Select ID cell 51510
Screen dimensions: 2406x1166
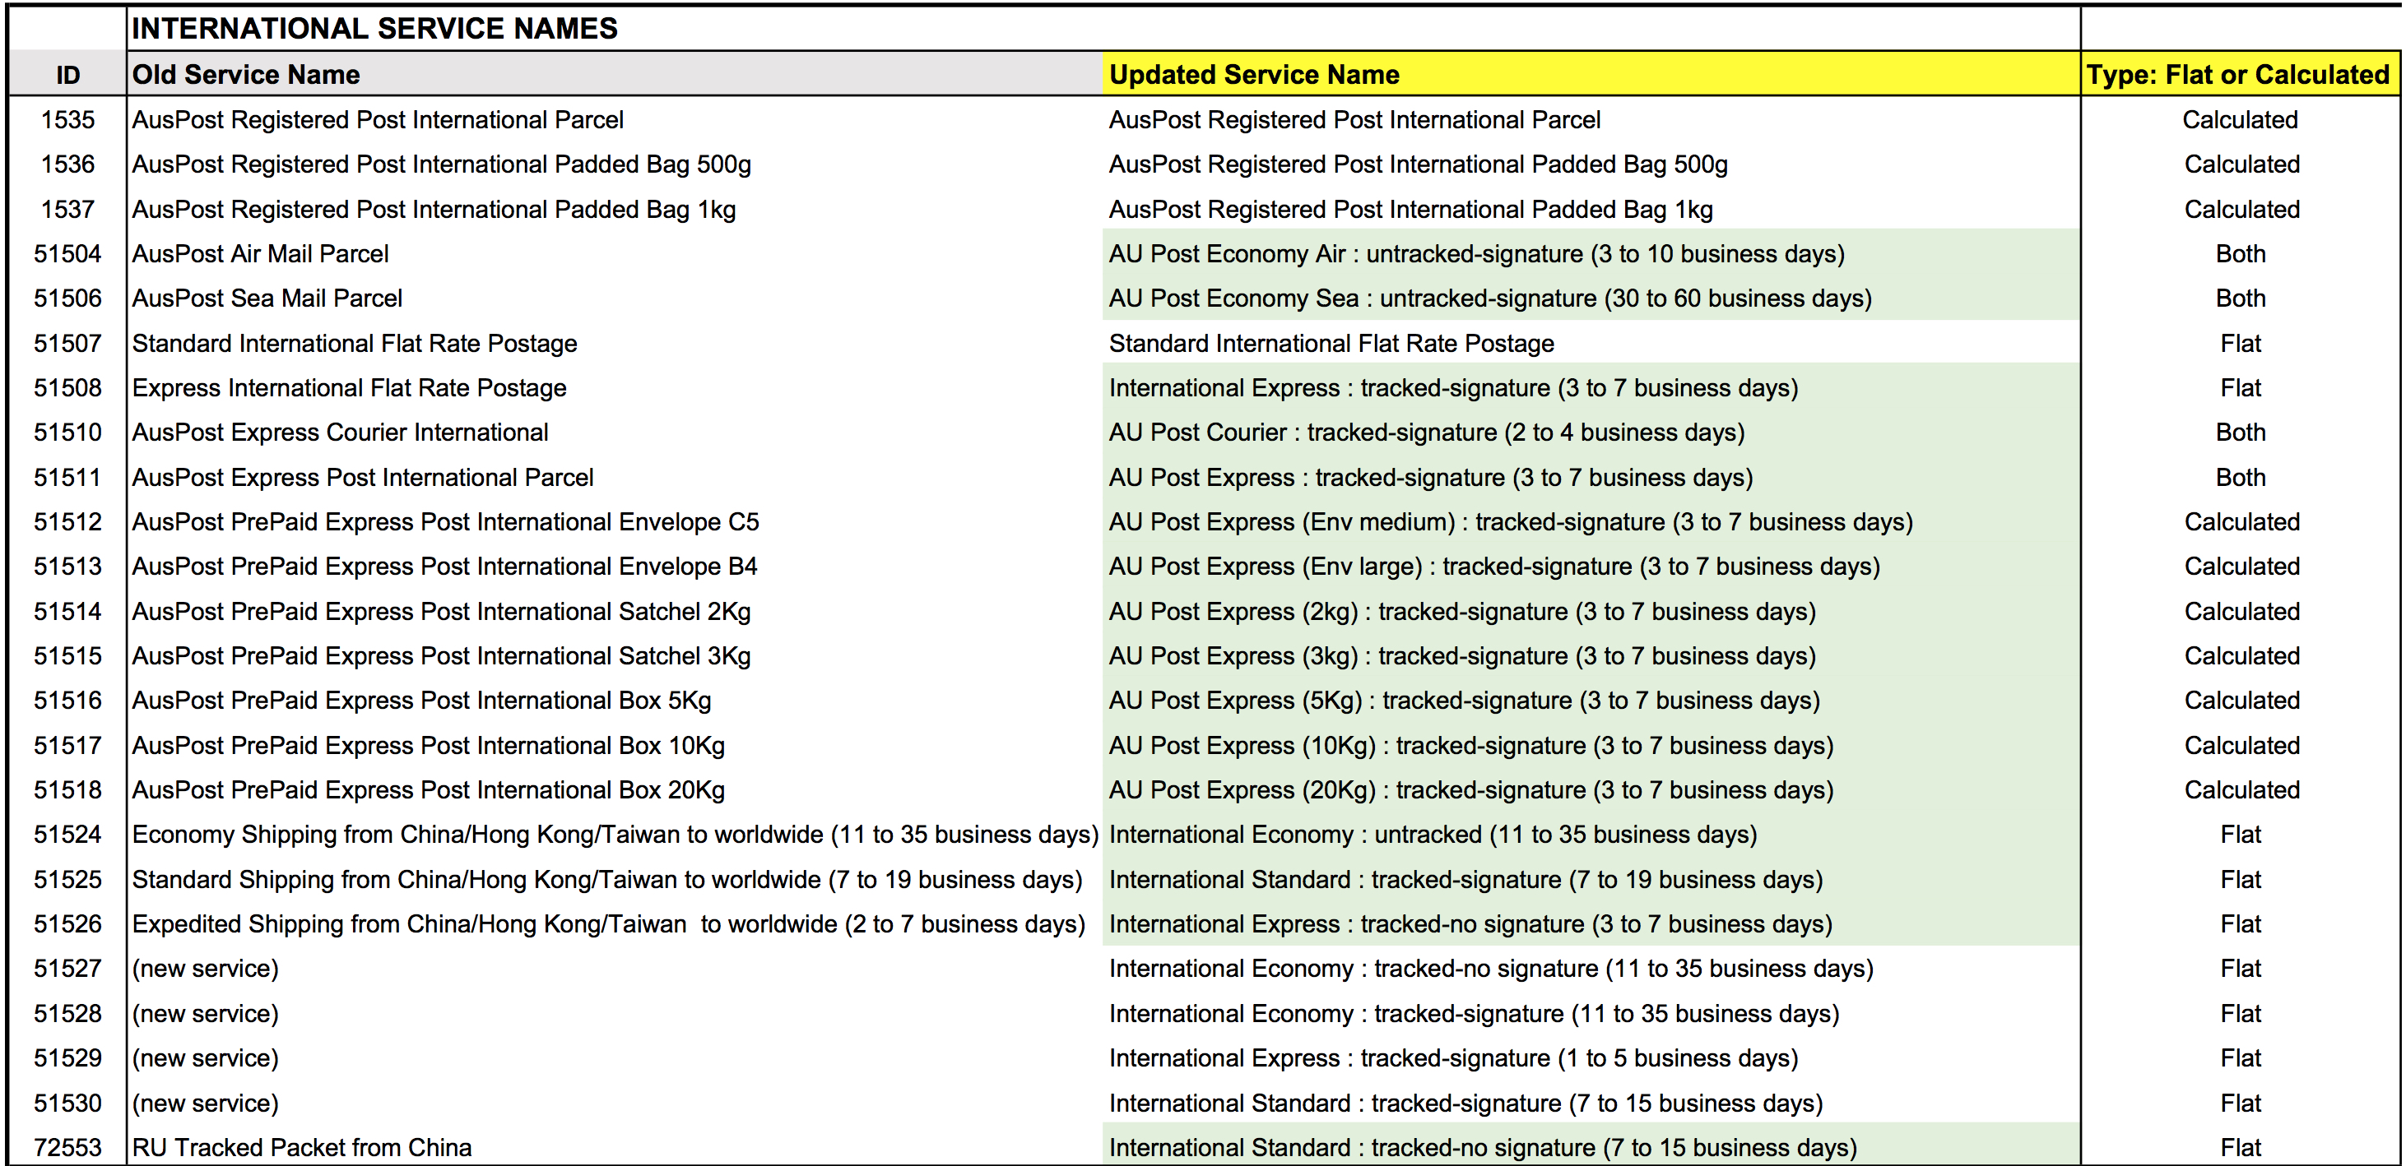coord(67,433)
